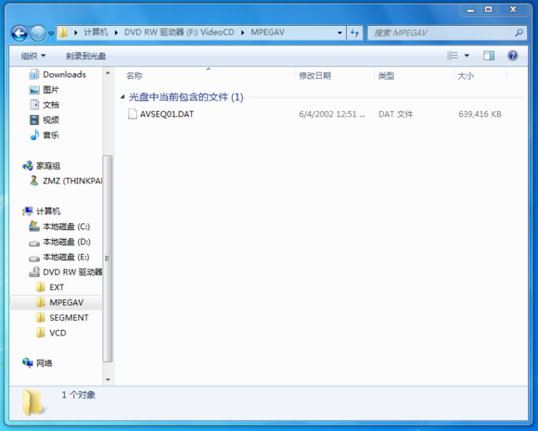Click the navigation pane scrollbar thumb

point(108,259)
